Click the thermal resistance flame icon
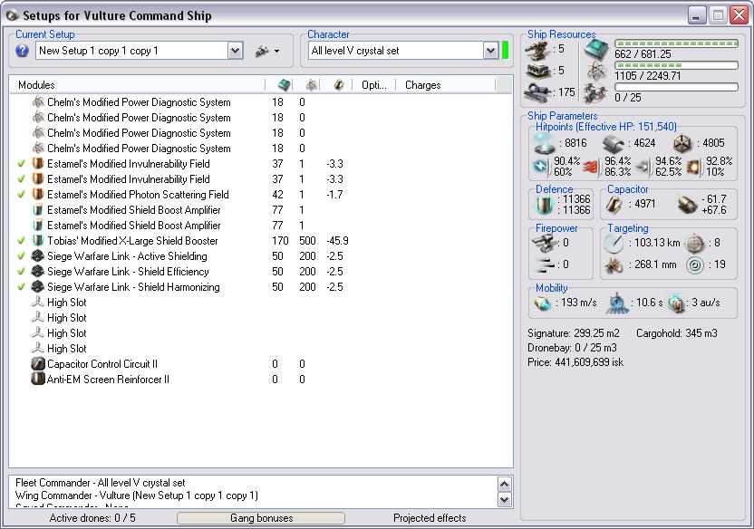The image size is (754, 529). [591, 167]
